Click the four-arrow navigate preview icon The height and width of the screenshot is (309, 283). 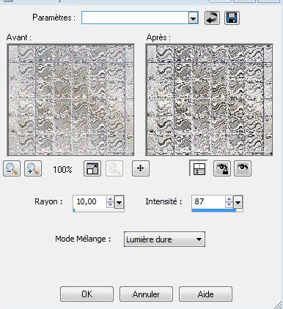point(141,168)
